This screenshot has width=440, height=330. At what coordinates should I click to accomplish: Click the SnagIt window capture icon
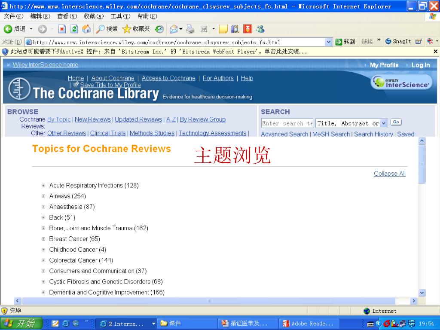pyautogui.click(x=419, y=42)
